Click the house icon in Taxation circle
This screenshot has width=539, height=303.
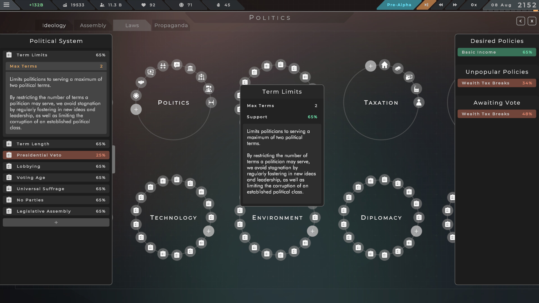pos(385,65)
